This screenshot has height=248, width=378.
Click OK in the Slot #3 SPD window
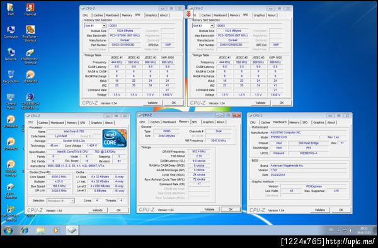pyautogui.click(x=282, y=103)
